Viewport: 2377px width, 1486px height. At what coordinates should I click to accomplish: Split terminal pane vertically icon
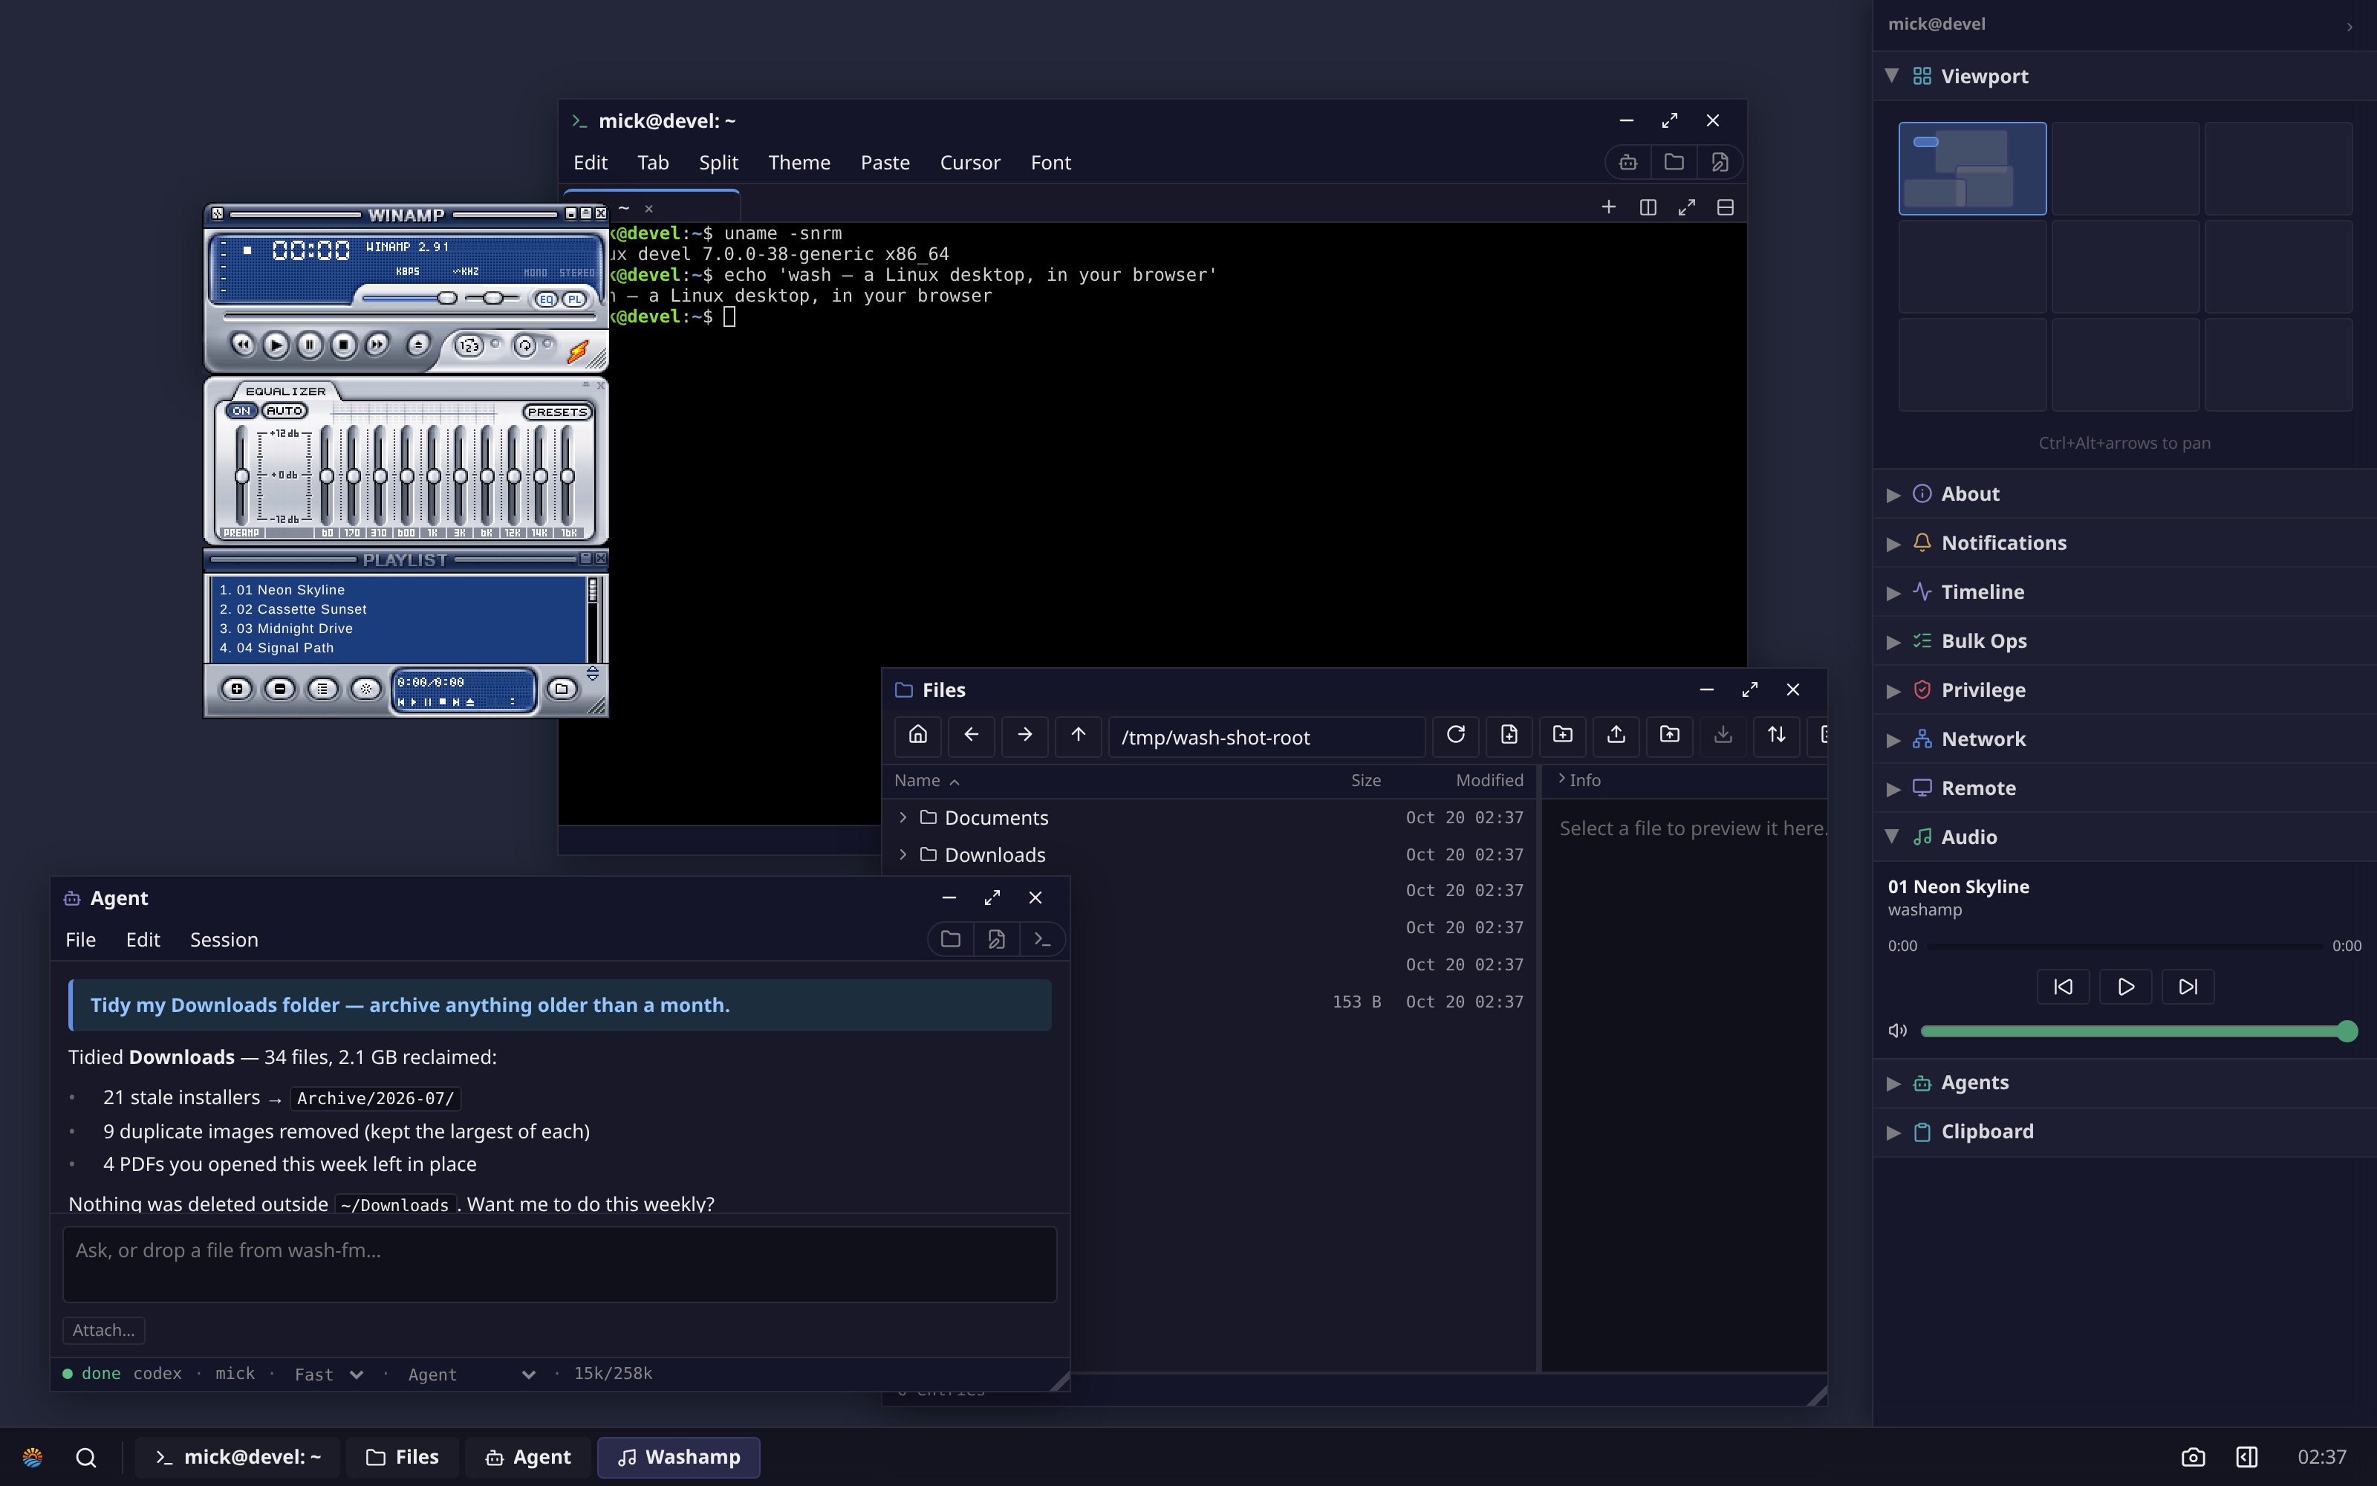coord(1648,207)
